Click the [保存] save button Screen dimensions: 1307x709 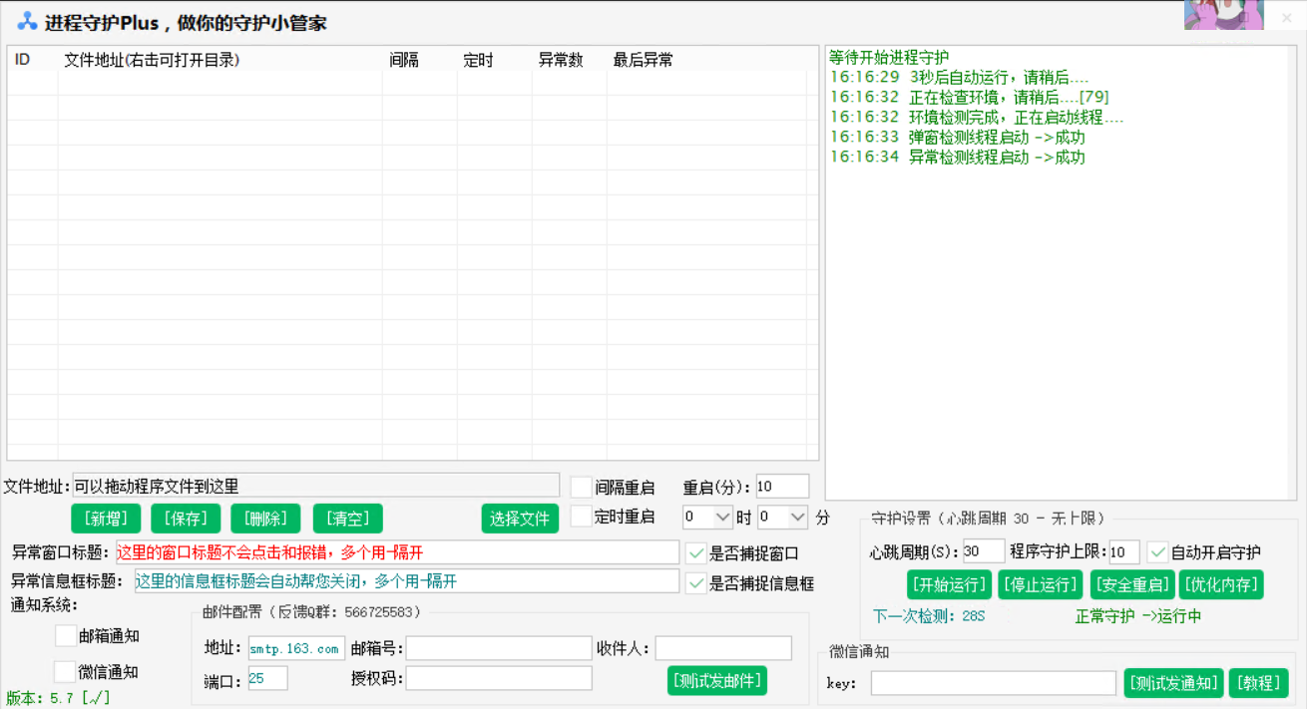[x=186, y=519]
